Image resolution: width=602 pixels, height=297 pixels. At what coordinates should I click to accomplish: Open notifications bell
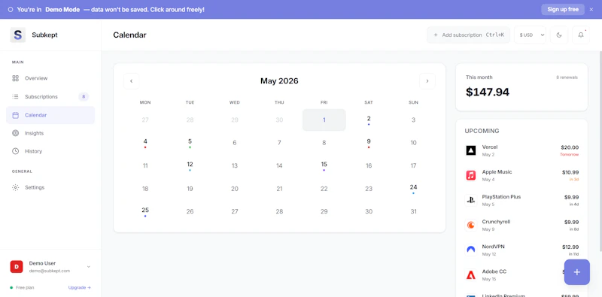click(581, 35)
